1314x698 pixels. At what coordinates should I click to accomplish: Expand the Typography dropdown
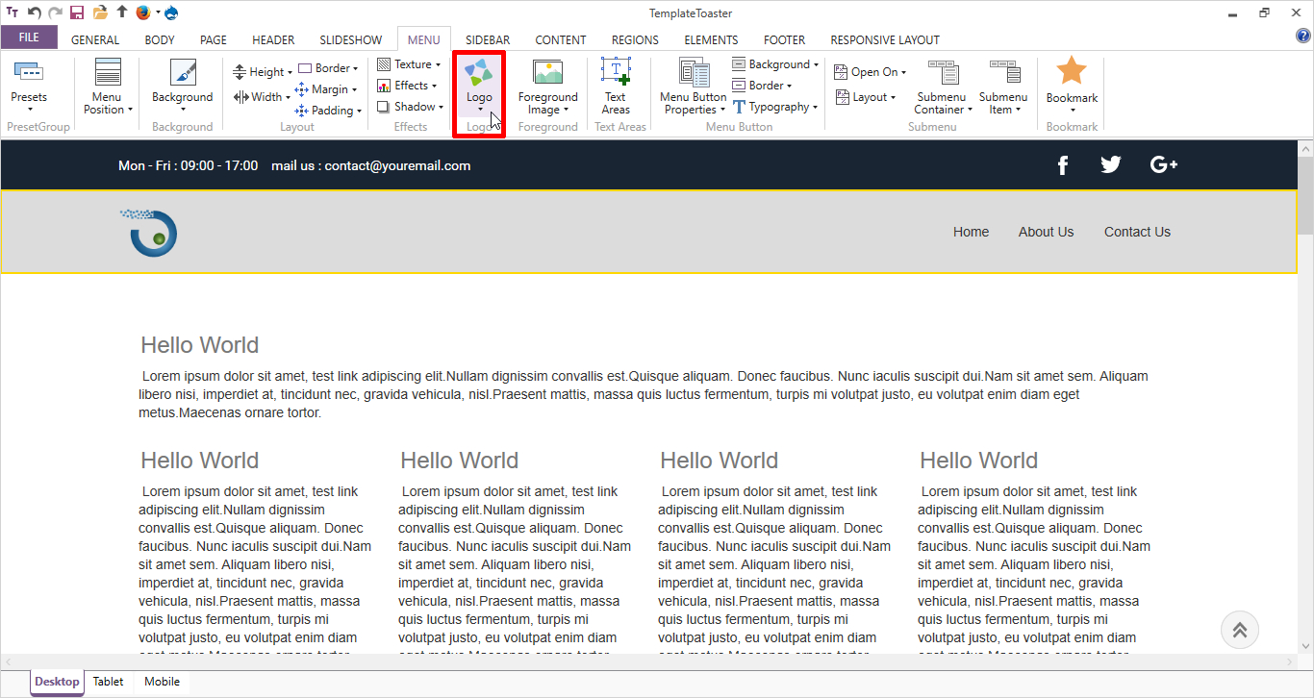pyautogui.click(x=777, y=107)
